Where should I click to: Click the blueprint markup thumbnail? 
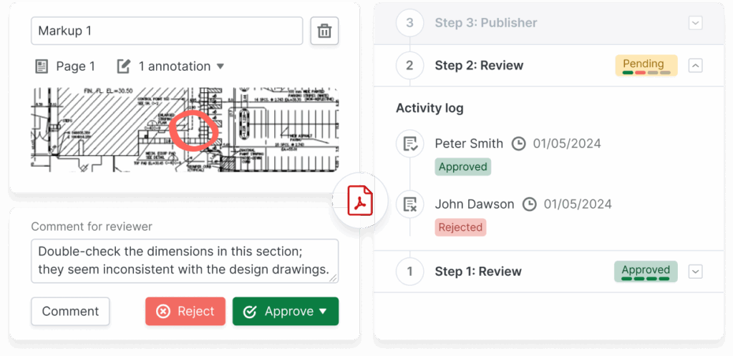click(x=183, y=129)
